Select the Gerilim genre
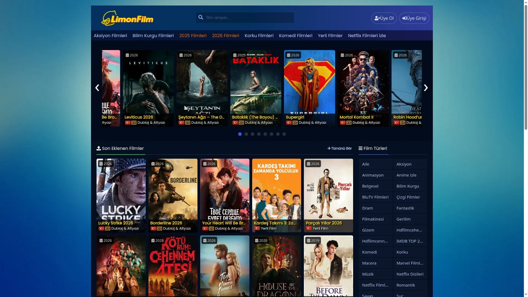The height and width of the screenshot is (297, 528). pyautogui.click(x=410, y=219)
